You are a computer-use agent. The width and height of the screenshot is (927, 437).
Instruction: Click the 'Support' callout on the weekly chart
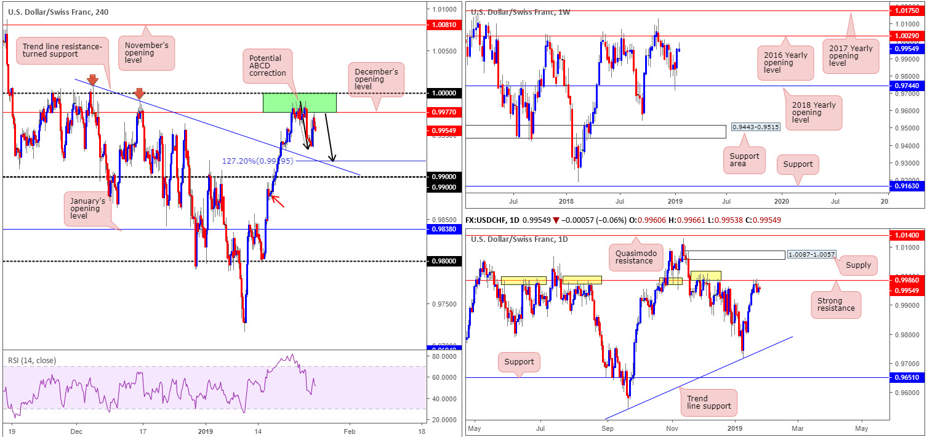point(798,164)
